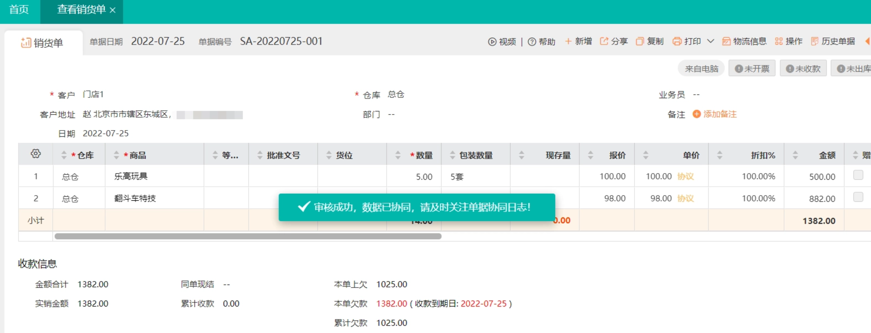Share the sales order via 分享

pos(614,42)
